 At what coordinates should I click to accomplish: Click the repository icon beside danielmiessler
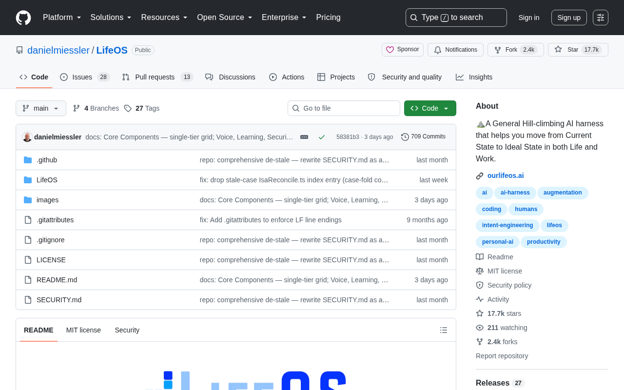[19, 50]
